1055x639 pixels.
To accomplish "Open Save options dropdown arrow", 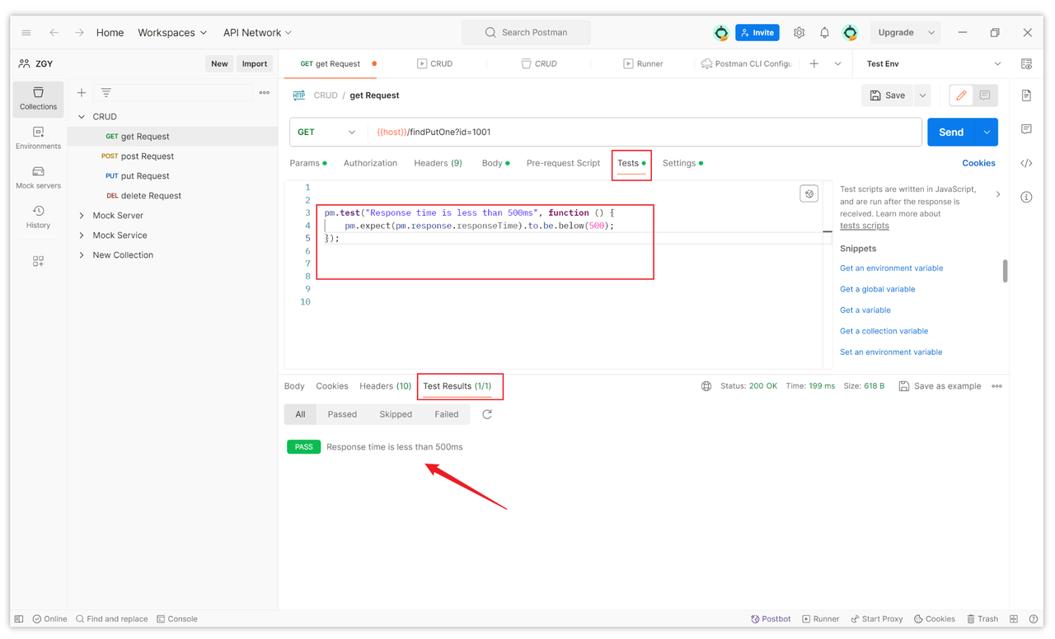I will click(x=922, y=96).
